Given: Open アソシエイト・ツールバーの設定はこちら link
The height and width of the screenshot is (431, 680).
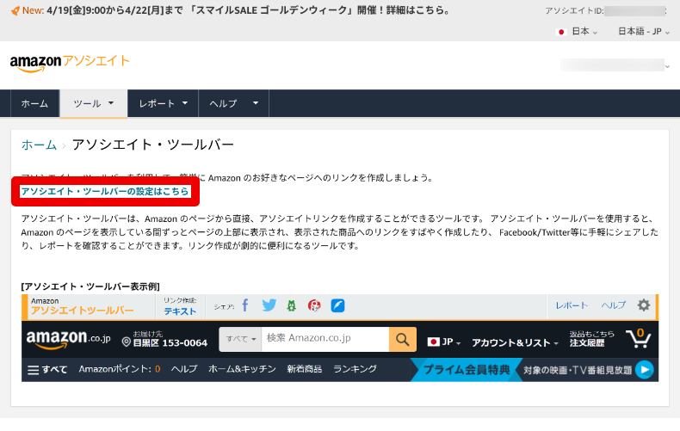Looking at the screenshot, I should 105,191.
